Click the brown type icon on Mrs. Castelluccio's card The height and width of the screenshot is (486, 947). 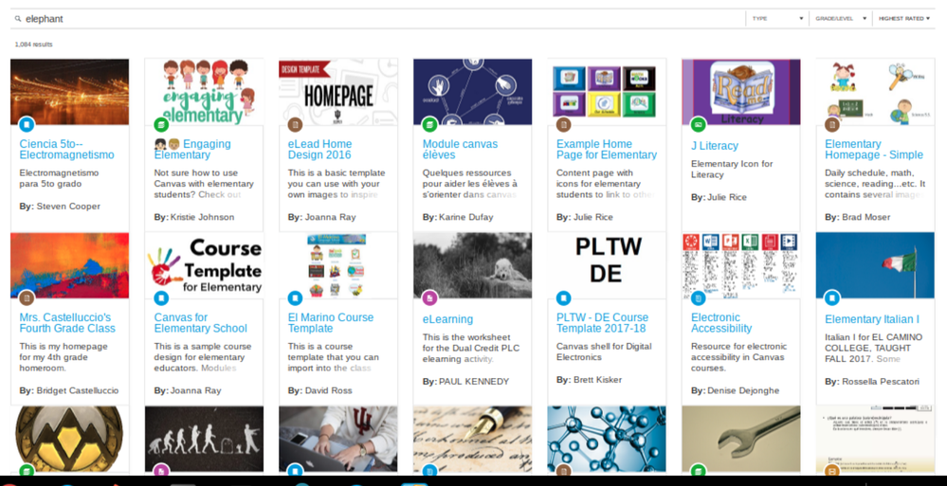click(x=27, y=298)
